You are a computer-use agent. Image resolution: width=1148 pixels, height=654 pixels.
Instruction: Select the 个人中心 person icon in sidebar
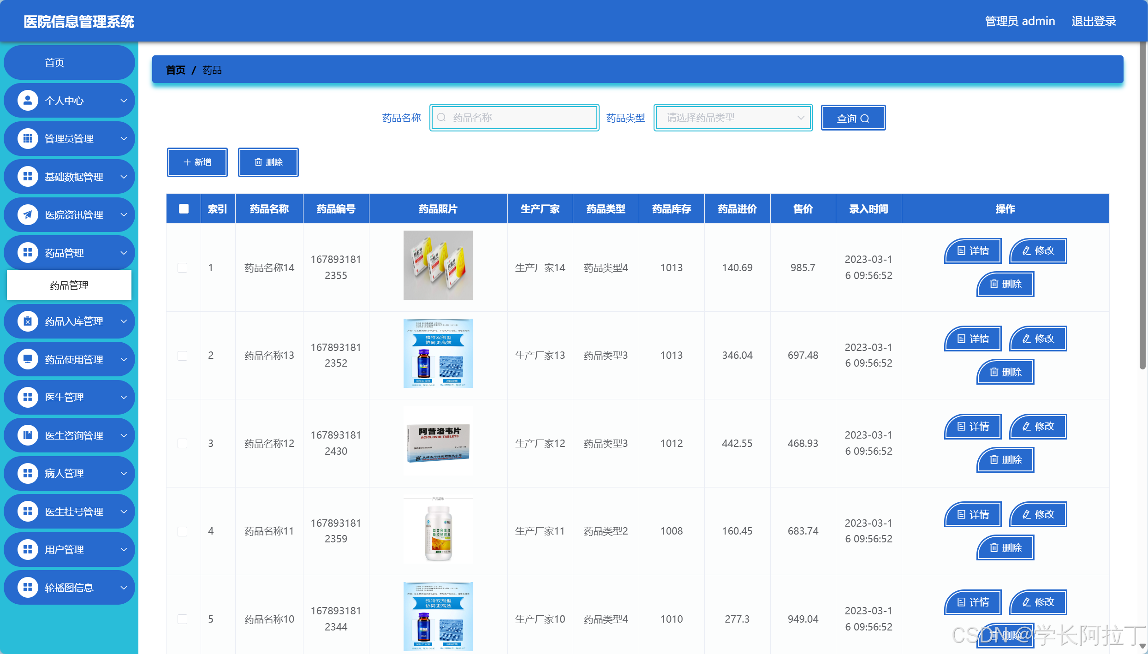(x=27, y=100)
